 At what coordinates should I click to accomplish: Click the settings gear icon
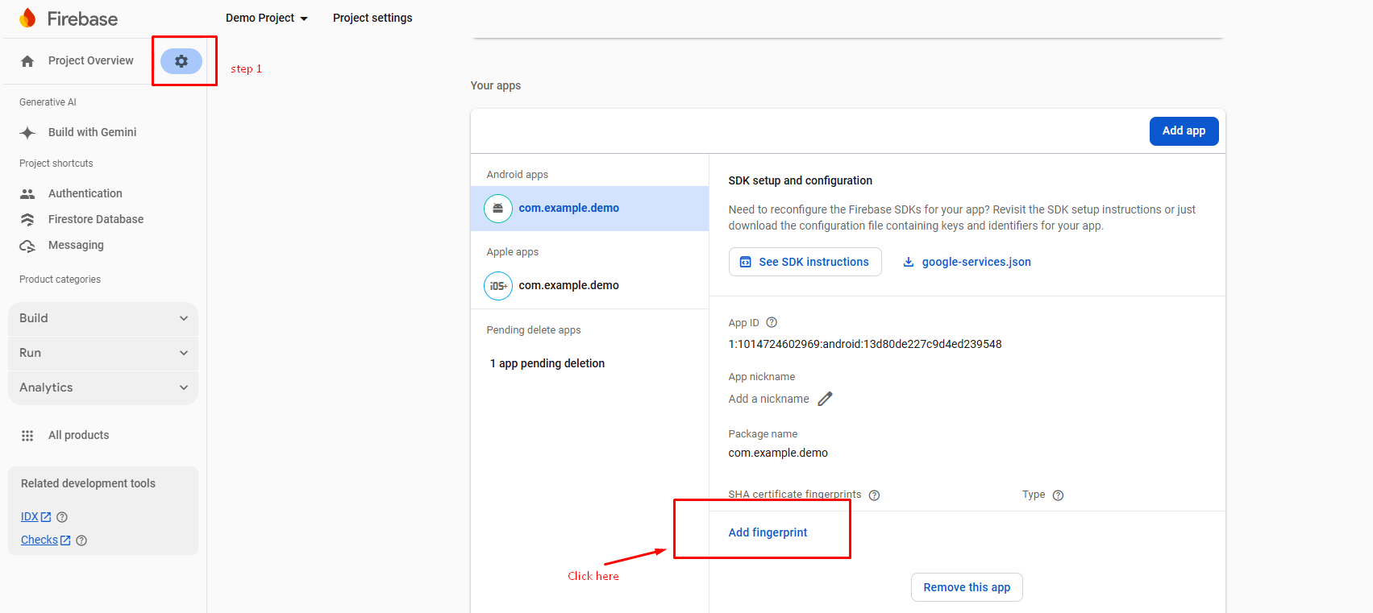pyautogui.click(x=181, y=61)
